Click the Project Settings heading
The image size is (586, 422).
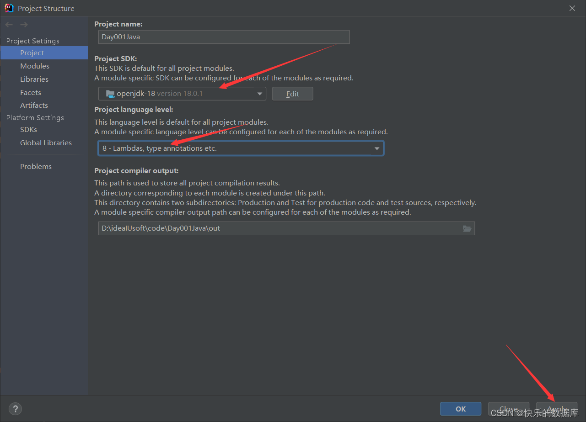33,41
